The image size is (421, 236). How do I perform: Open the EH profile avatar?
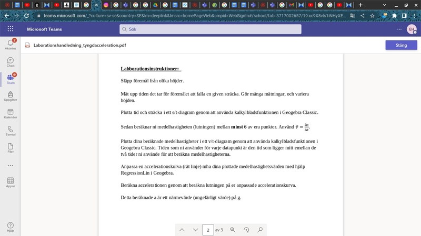point(411,29)
